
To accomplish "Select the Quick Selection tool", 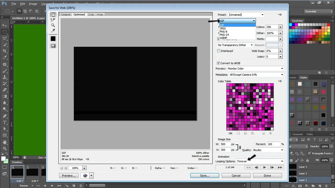I will click(x=5, y=45).
